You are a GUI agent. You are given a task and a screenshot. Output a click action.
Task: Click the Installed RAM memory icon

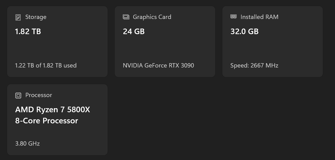coord(233,17)
